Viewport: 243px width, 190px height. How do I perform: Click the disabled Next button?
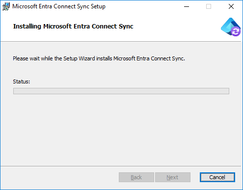(x=173, y=177)
